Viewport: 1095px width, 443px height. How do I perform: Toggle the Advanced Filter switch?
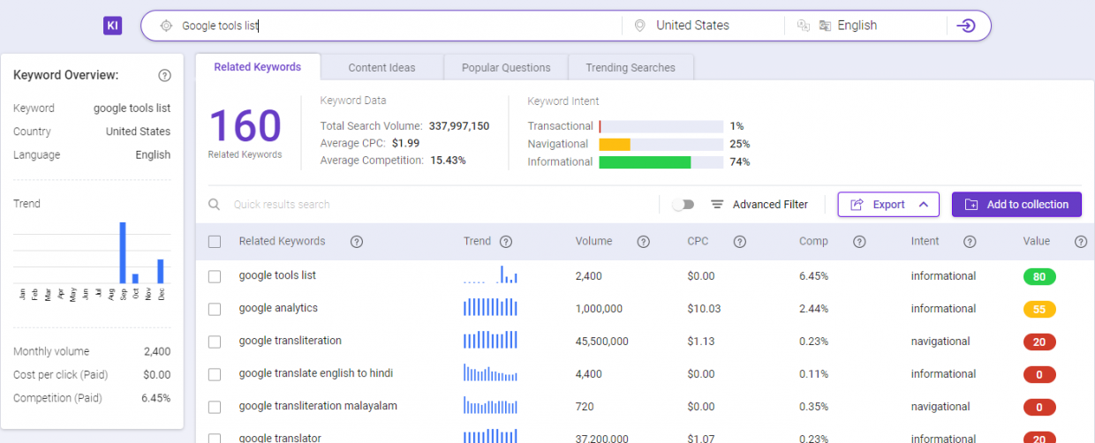683,205
